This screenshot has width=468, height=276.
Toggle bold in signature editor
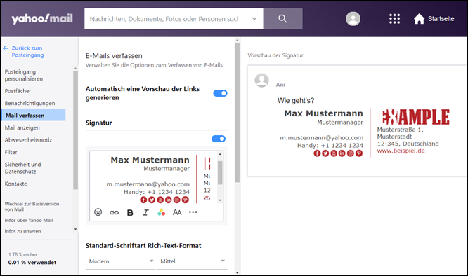pos(130,212)
